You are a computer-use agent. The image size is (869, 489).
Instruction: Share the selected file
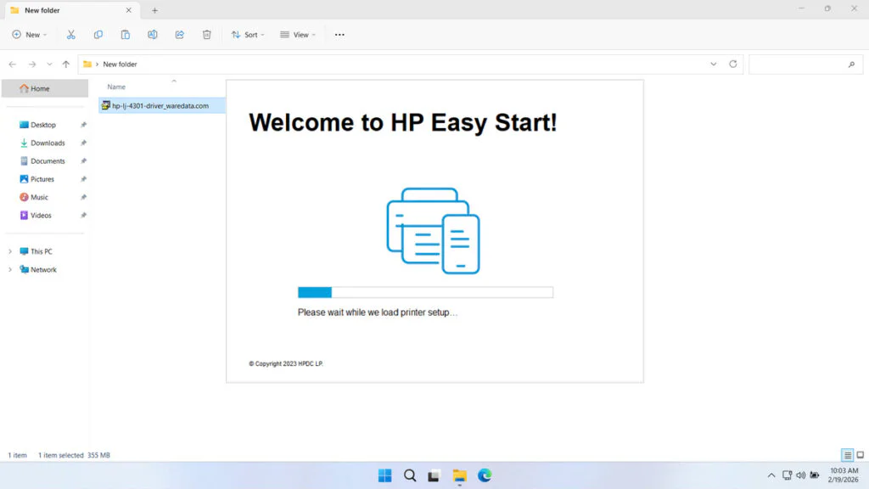pos(179,34)
